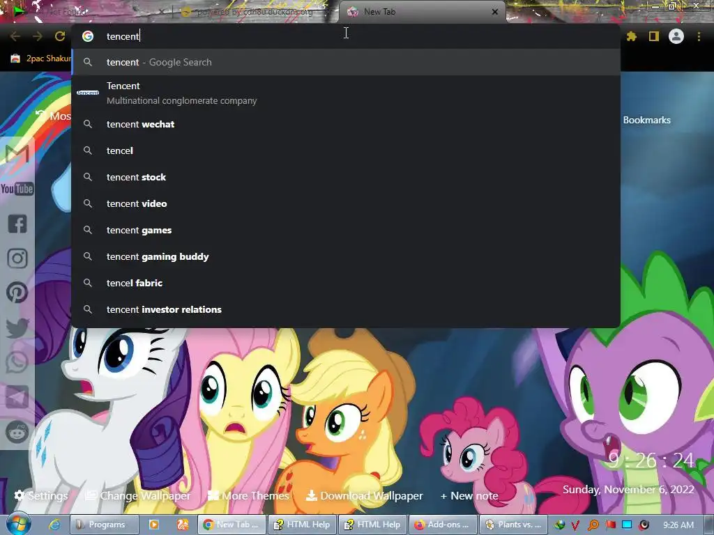Close the New Tab tab
The width and height of the screenshot is (714, 535).
[495, 12]
